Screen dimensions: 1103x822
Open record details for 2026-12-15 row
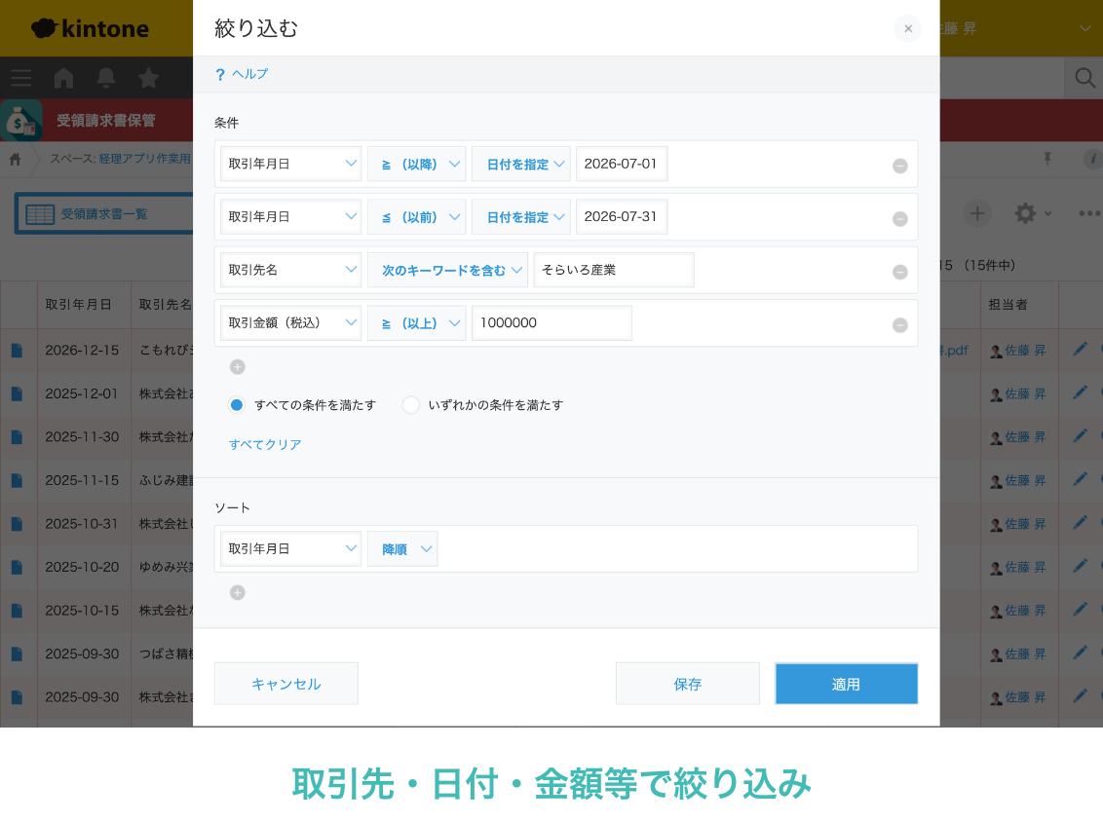(17, 351)
